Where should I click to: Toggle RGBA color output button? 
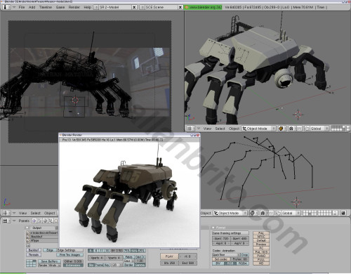pyautogui.click(x=242, y=263)
